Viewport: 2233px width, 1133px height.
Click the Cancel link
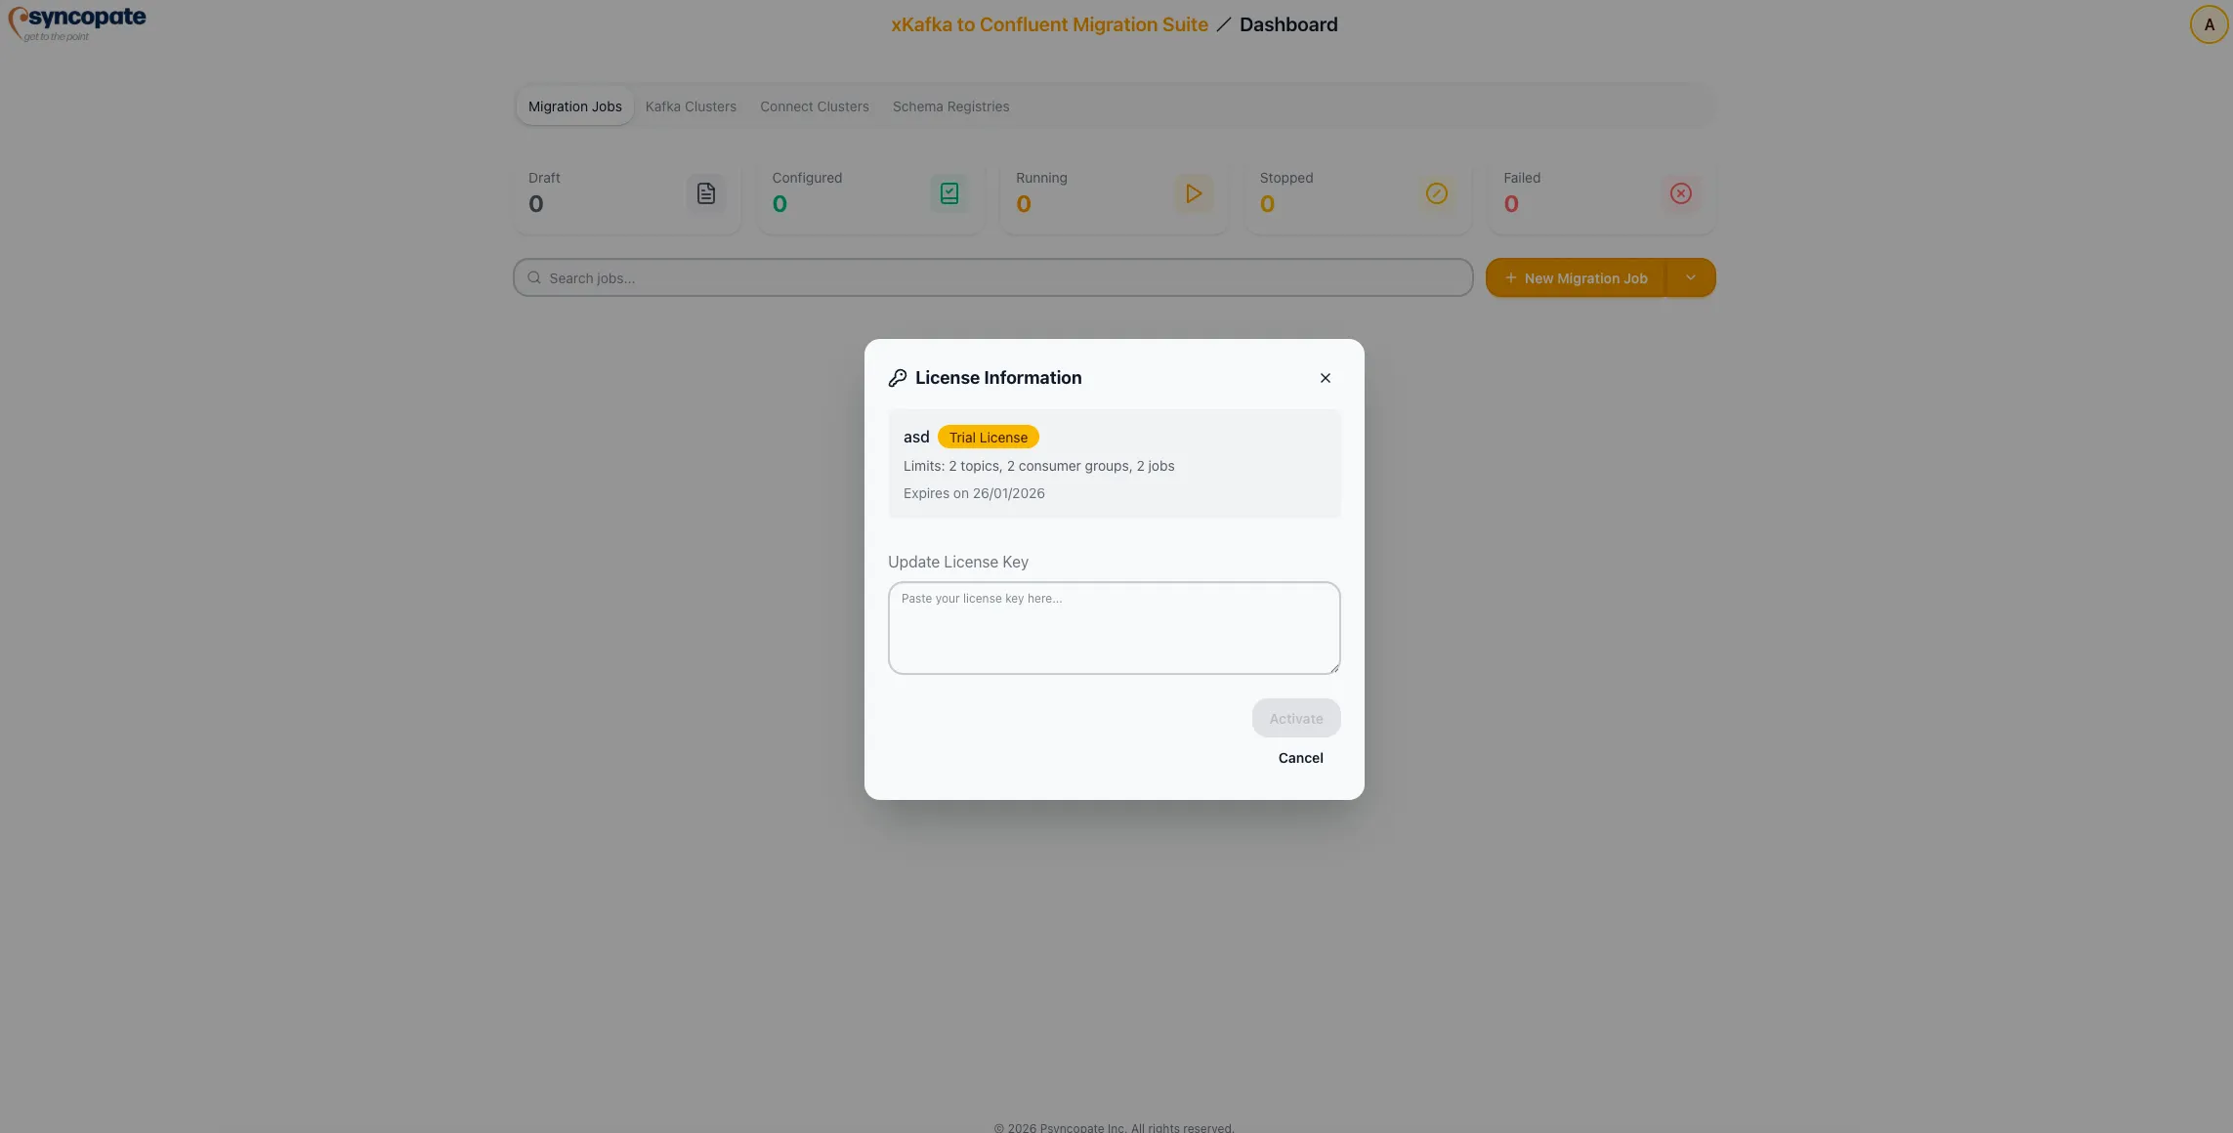(1300, 757)
